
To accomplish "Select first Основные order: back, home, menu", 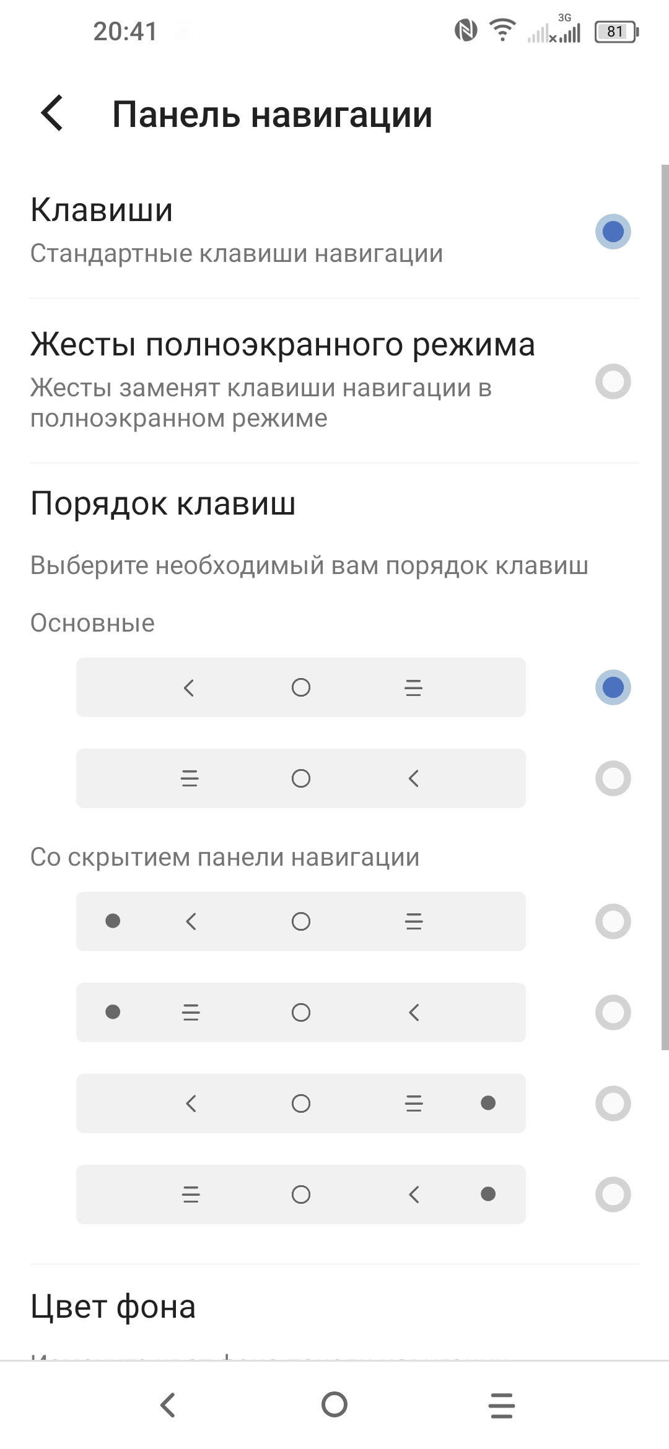I will [613, 687].
